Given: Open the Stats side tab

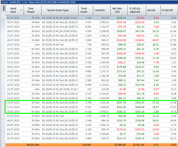Looking at the screenshot, I should pos(3,9).
